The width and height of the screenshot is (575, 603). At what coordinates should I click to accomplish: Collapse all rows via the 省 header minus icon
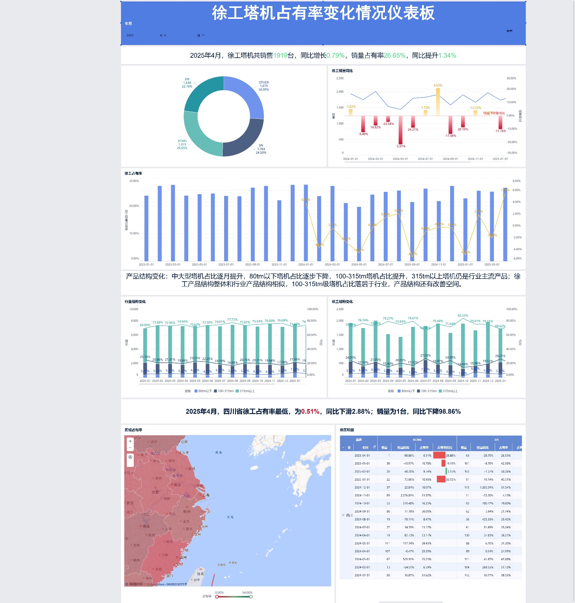click(343, 448)
